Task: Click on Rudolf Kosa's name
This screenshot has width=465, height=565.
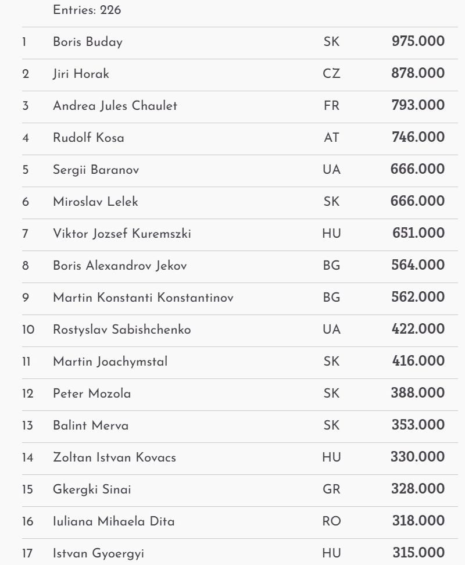Action: point(88,138)
